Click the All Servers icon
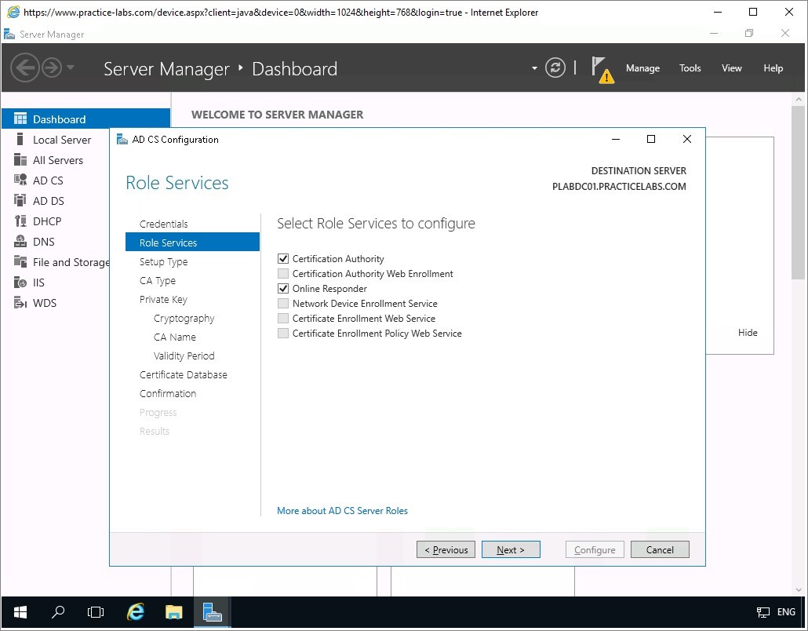Viewport: 808px width, 631px height. 20,160
